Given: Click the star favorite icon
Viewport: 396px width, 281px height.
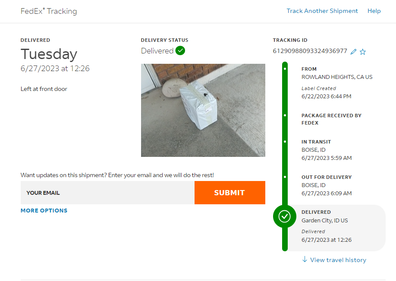Looking at the screenshot, I should [363, 52].
